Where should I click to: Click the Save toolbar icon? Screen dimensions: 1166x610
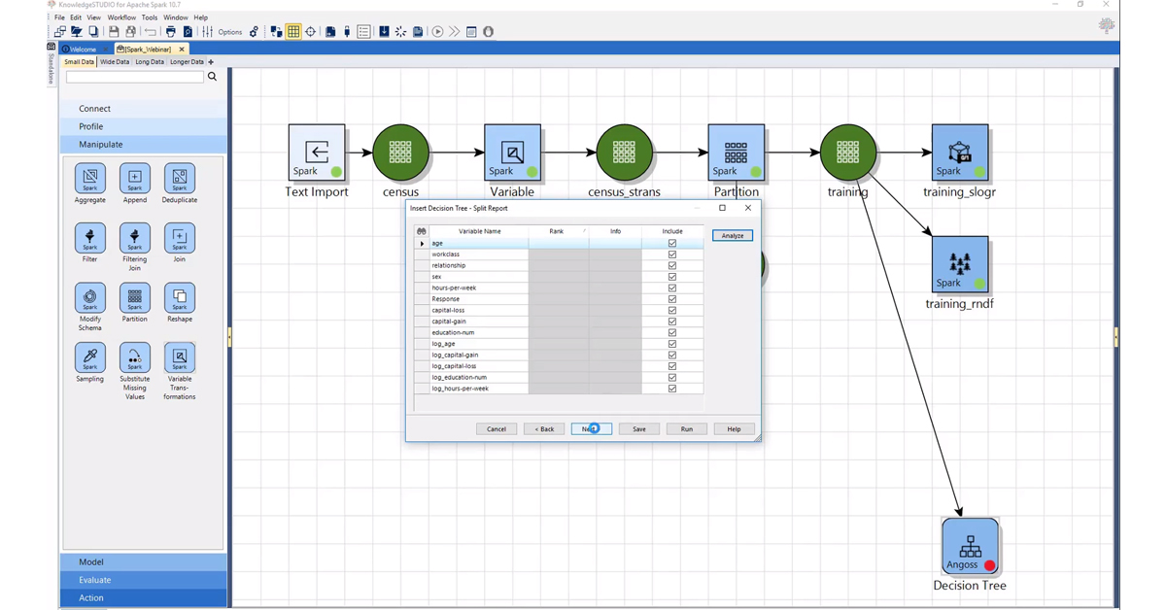tap(114, 32)
